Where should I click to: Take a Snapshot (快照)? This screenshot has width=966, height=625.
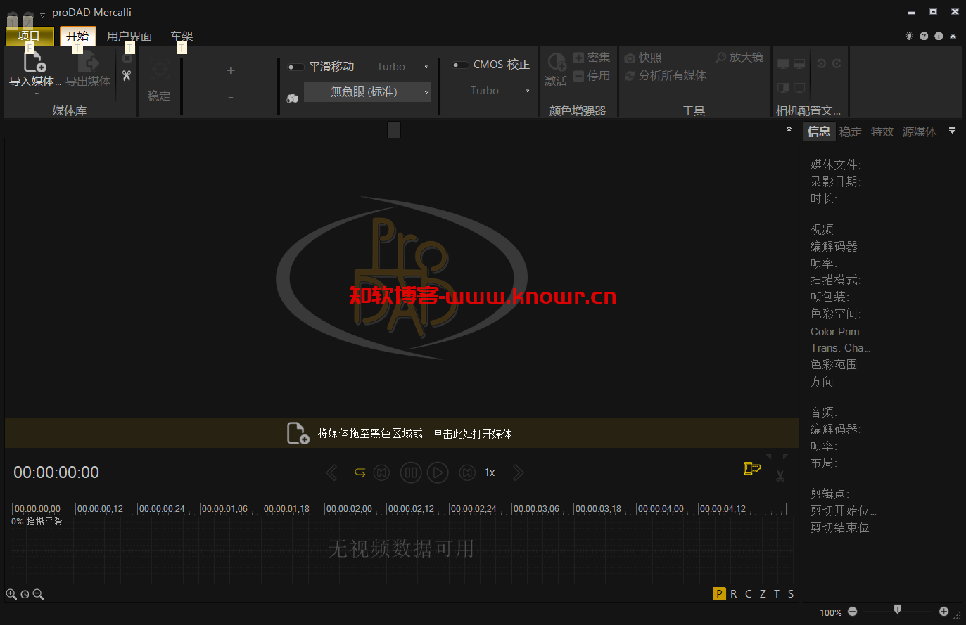click(x=643, y=58)
